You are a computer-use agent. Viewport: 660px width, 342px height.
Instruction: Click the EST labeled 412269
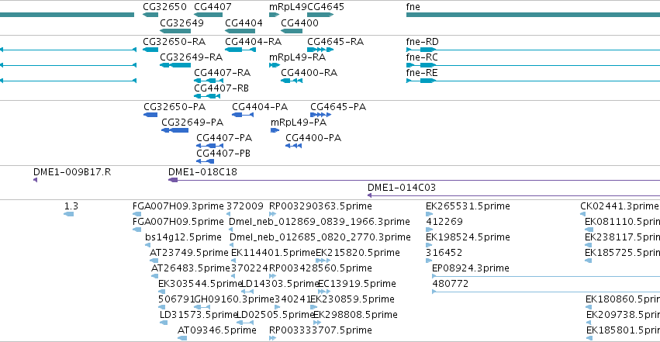pyautogui.click(x=430, y=230)
